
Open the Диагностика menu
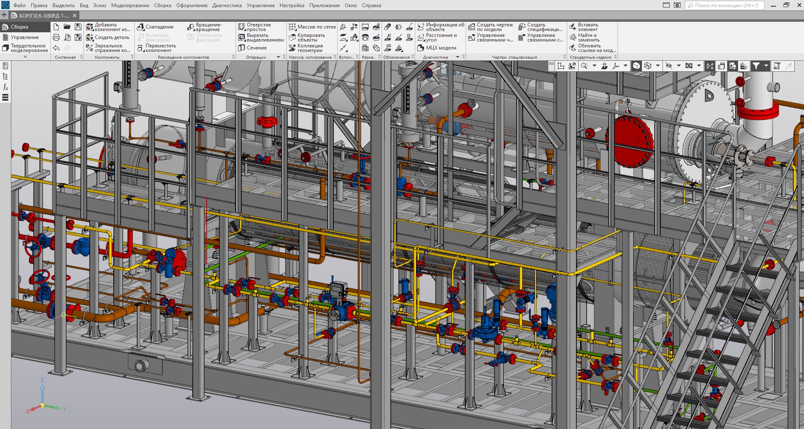coord(227,5)
